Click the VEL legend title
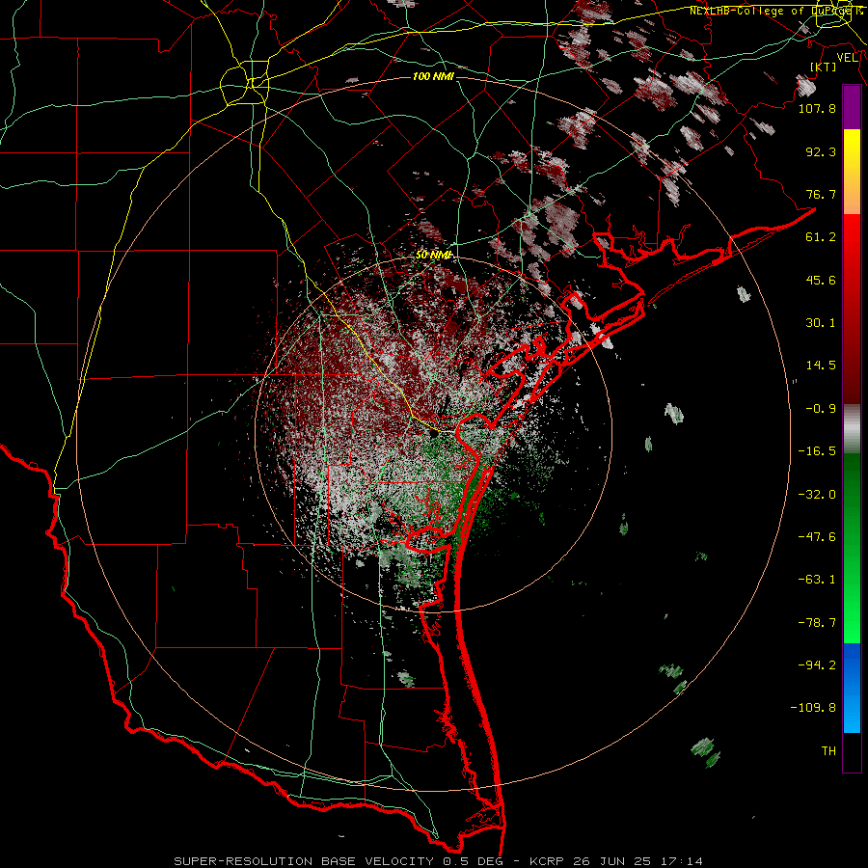868x868 pixels. [847, 58]
